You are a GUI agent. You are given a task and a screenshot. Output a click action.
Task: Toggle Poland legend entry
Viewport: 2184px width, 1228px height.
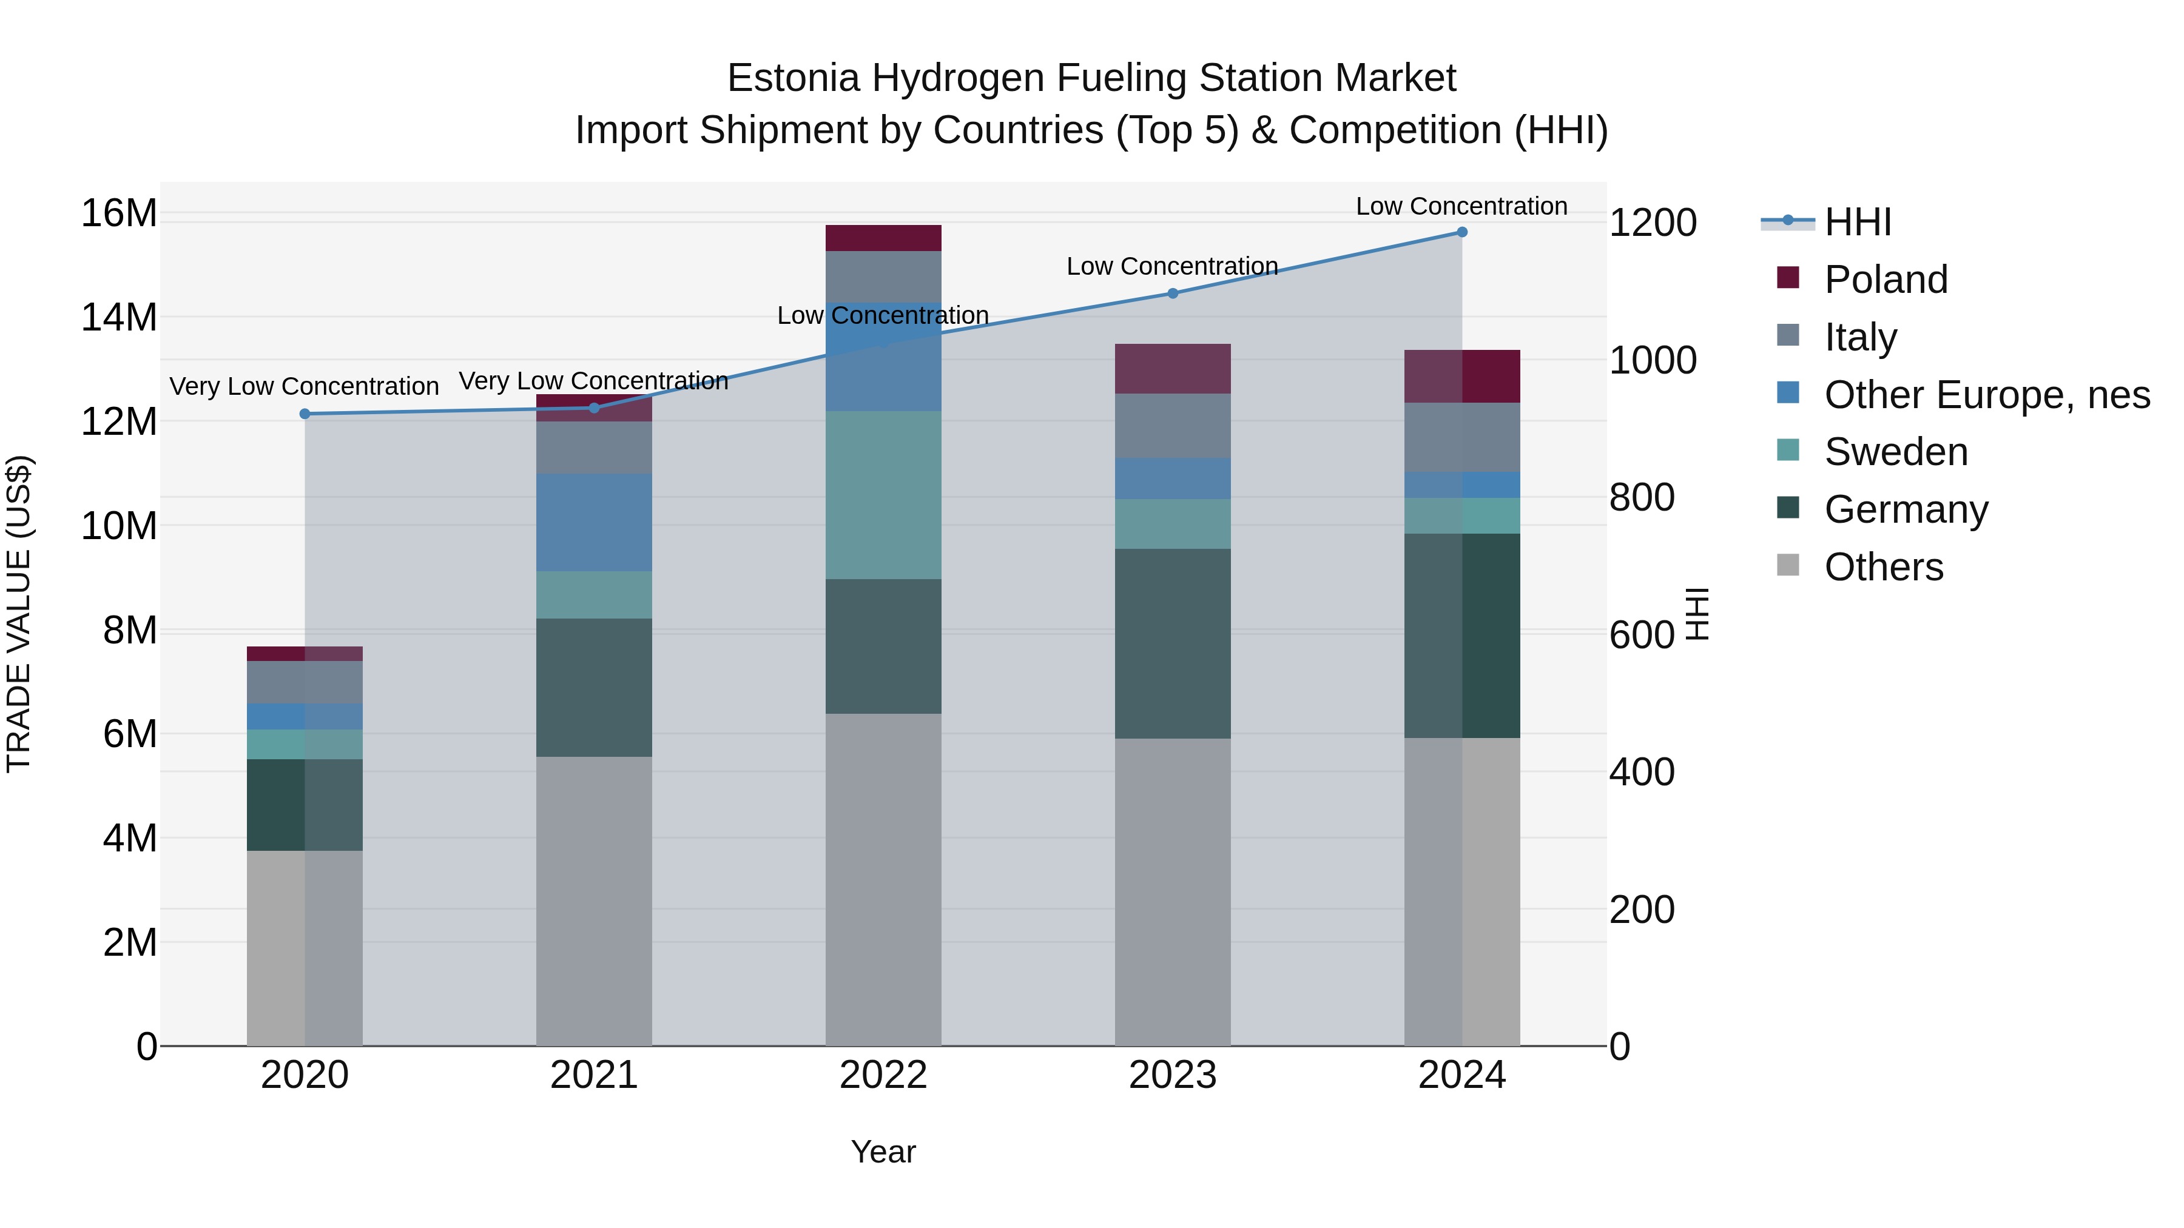tap(1862, 279)
